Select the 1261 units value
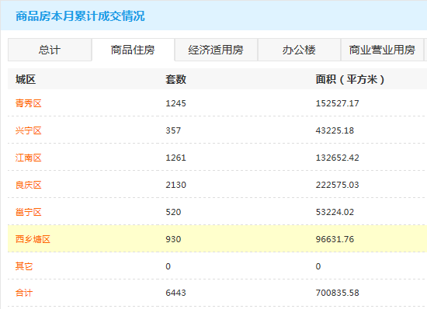Image resolution: width=427 pixels, height=309 pixels. (x=175, y=158)
